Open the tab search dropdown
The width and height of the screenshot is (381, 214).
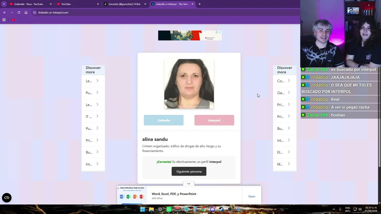(x=4, y=4)
